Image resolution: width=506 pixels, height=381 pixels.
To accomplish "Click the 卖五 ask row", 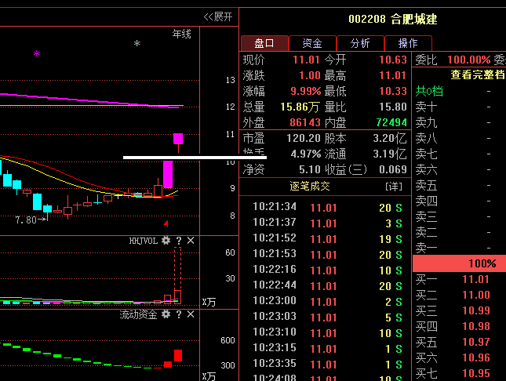I will coord(460,185).
